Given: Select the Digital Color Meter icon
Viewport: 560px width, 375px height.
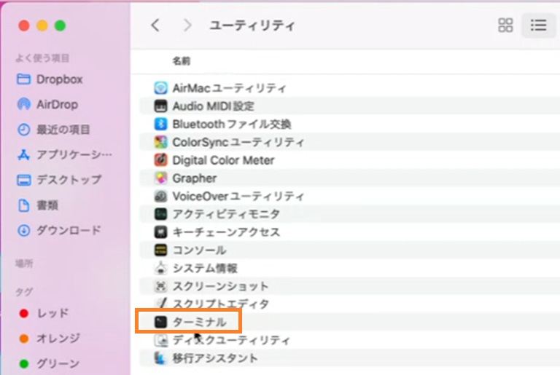Looking at the screenshot, I should 161,160.
